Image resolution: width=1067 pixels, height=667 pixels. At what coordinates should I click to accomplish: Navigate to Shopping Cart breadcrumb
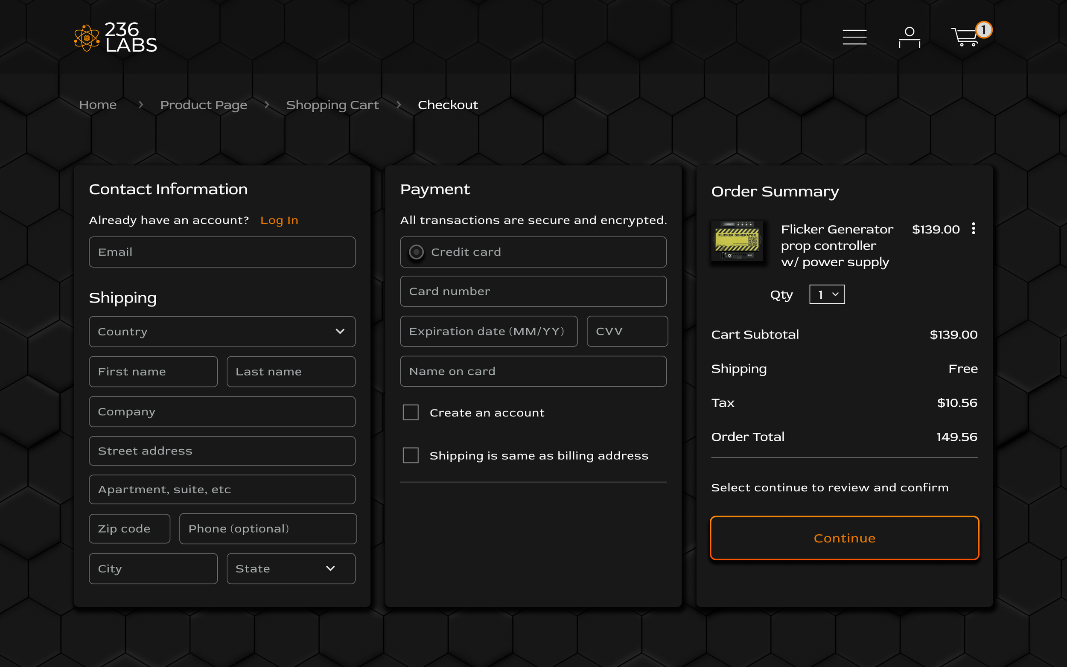(332, 105)
